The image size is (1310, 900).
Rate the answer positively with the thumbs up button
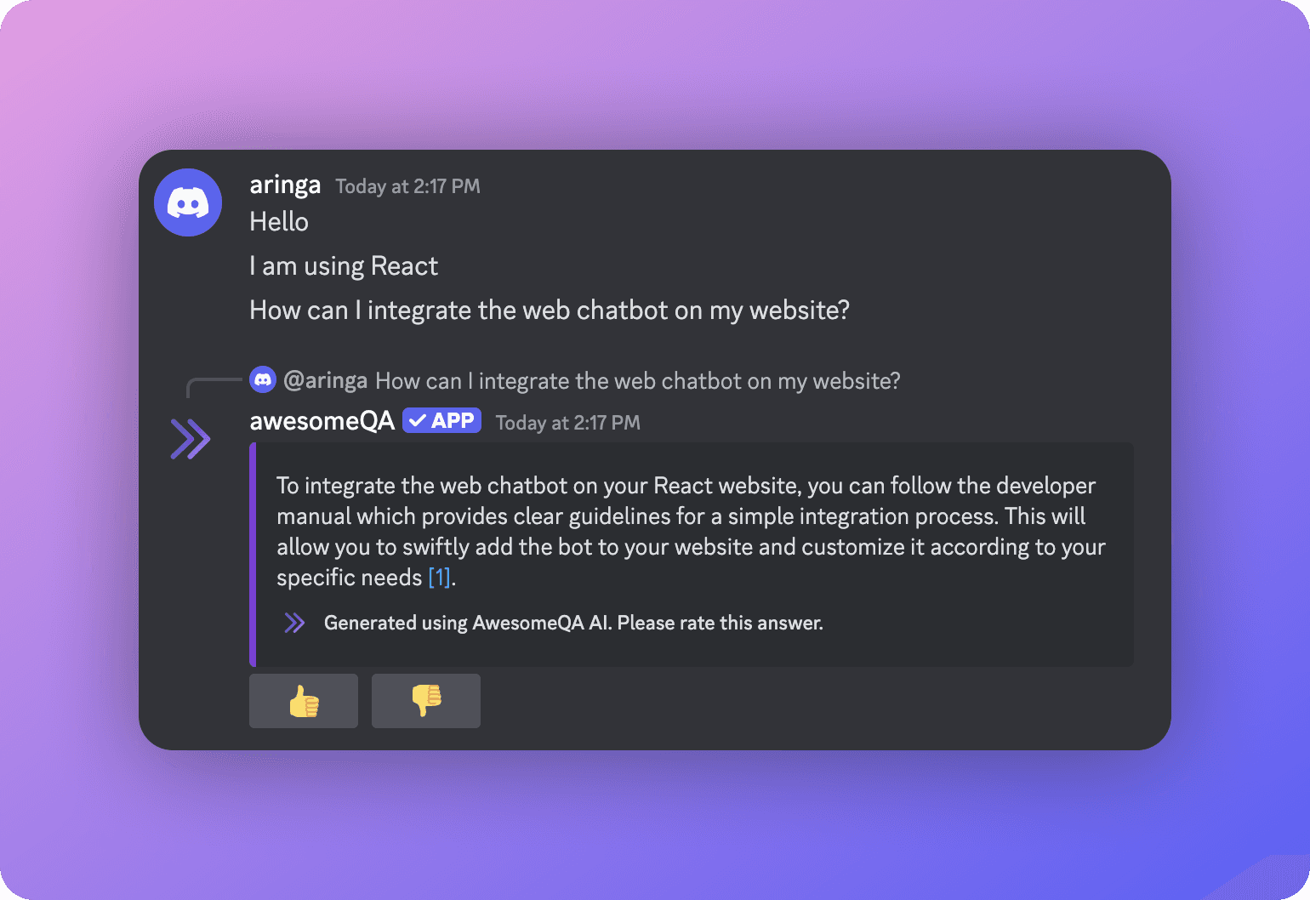(x=304, y=701)
